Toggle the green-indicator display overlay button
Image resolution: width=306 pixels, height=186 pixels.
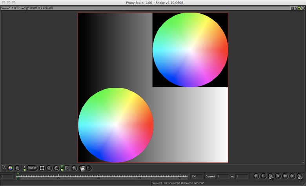pyautogui.click(x=62, y=168)
